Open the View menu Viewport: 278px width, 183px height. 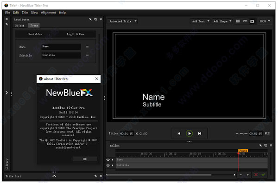(34, 12)
